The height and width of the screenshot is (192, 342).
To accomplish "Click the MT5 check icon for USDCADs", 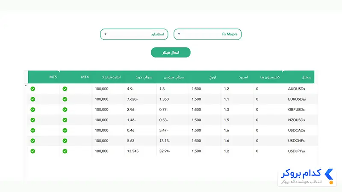I will (33, 131).
